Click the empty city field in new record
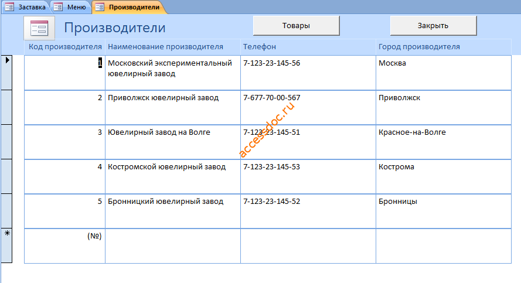The width and height of the screenshot is (521, 283). (444, 246)
